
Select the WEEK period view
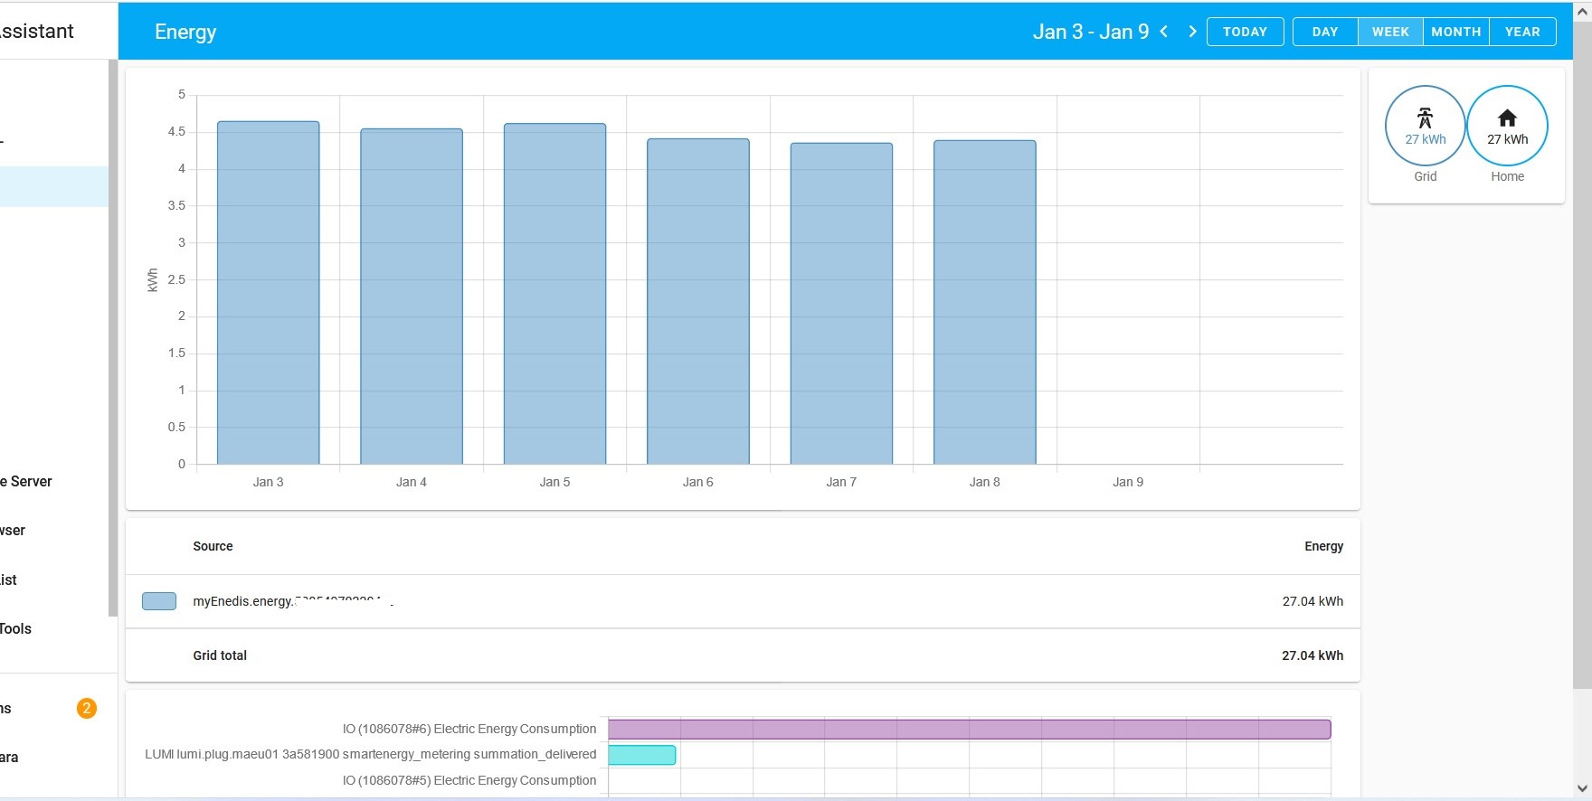[x=1390, y=32]
